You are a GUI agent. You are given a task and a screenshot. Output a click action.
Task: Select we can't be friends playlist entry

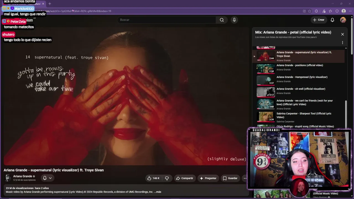(304, 103)
